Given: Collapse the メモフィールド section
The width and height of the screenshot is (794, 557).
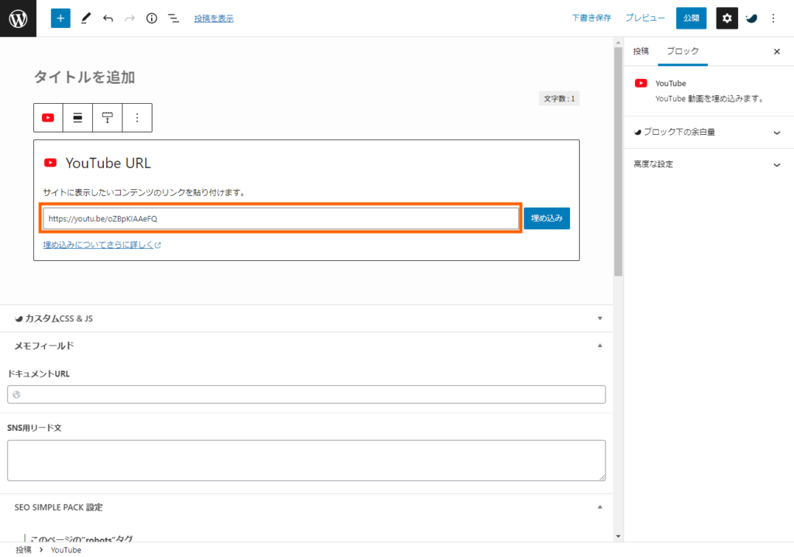Looking at the screenshot, I should click(x=306, y=346).
